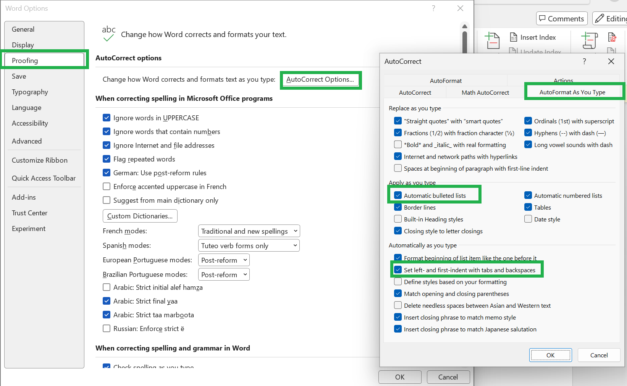Click the Word Options help question mark
Viewport: 627px width, 386px height.
433,8
